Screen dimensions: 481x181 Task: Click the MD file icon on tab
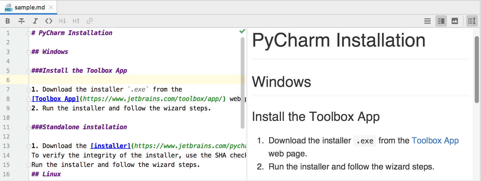pyautogui.click(x=8, y=8)
